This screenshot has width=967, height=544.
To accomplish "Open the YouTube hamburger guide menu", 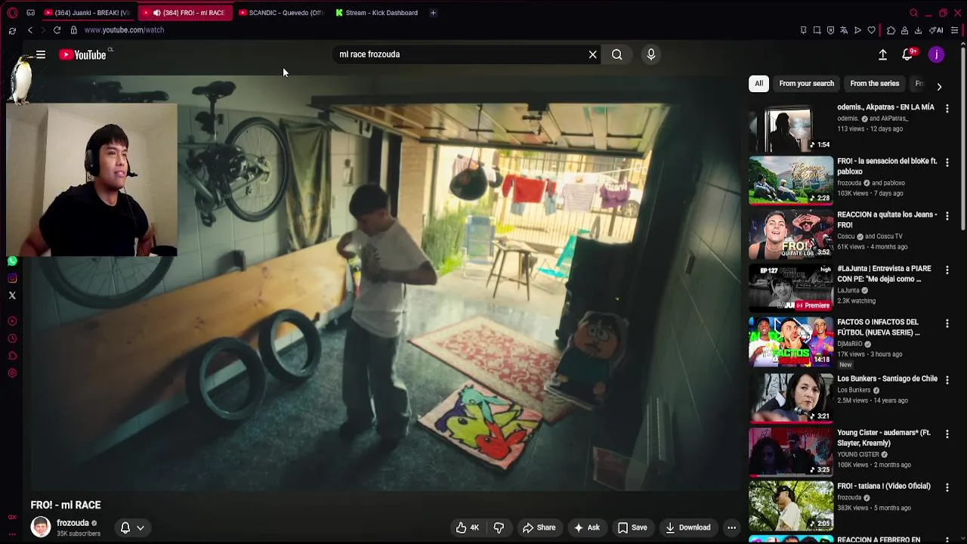I will click(41, 54).
